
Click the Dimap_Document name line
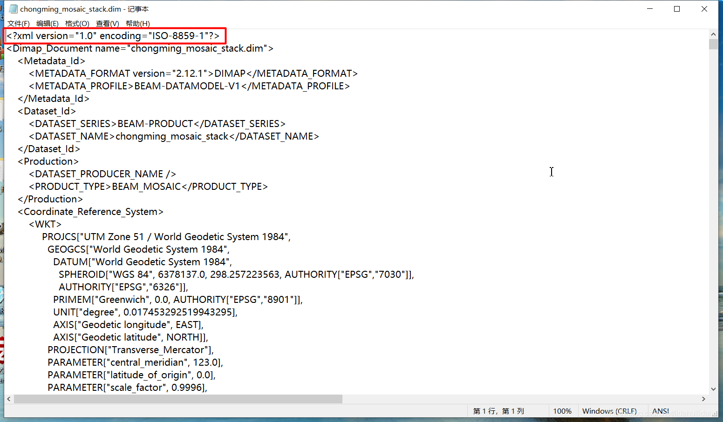[140, 48]
